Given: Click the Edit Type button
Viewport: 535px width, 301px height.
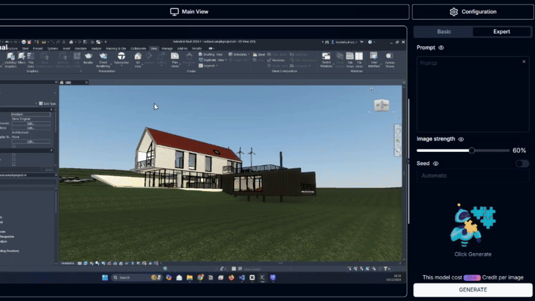Looking at the screenshot, I should [x=47, y=103].
